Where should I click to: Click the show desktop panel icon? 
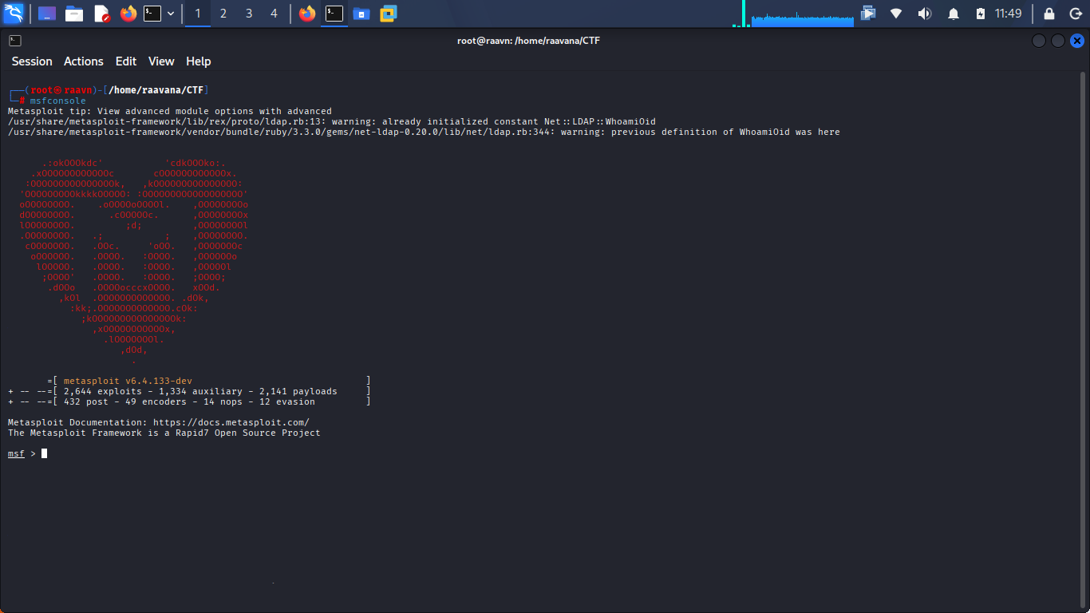click(x=47, y=14)
